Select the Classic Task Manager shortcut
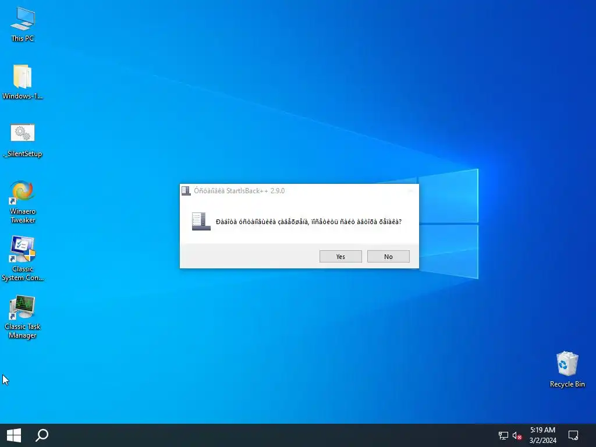The width and height of the screenshot is (596, 447). tap(23, 317)
